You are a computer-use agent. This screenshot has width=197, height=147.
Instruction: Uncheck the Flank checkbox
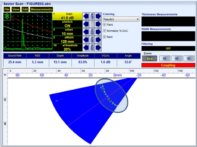(104, 25)
